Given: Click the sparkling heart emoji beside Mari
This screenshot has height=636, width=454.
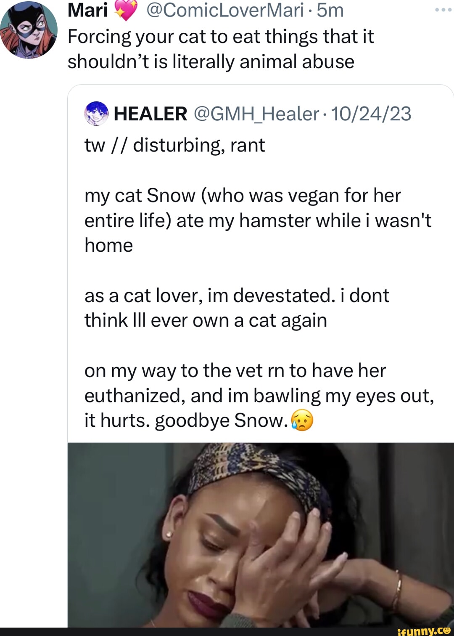Looking at the screenshot, I should pyautogui.click(x=126, y=11).
